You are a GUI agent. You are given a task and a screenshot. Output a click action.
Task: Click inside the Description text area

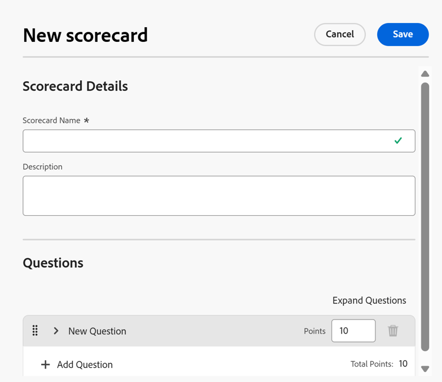219,196
